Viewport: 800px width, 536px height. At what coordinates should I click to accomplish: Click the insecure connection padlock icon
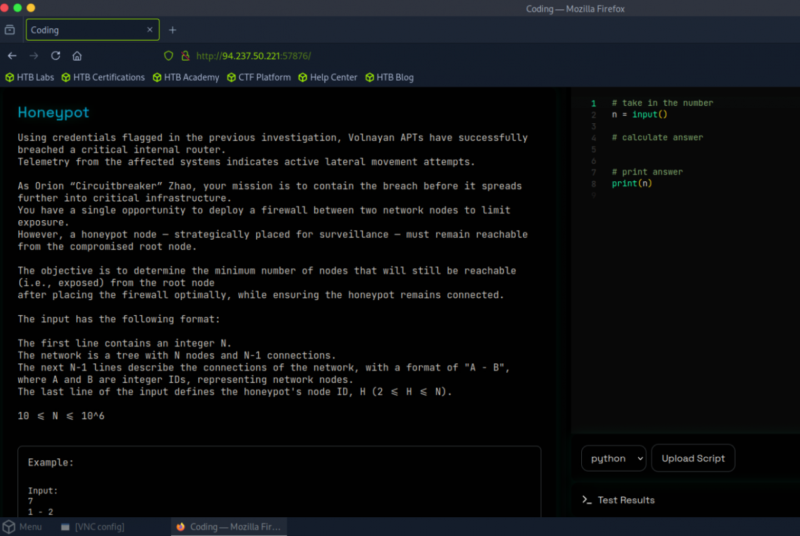(185, 56)
